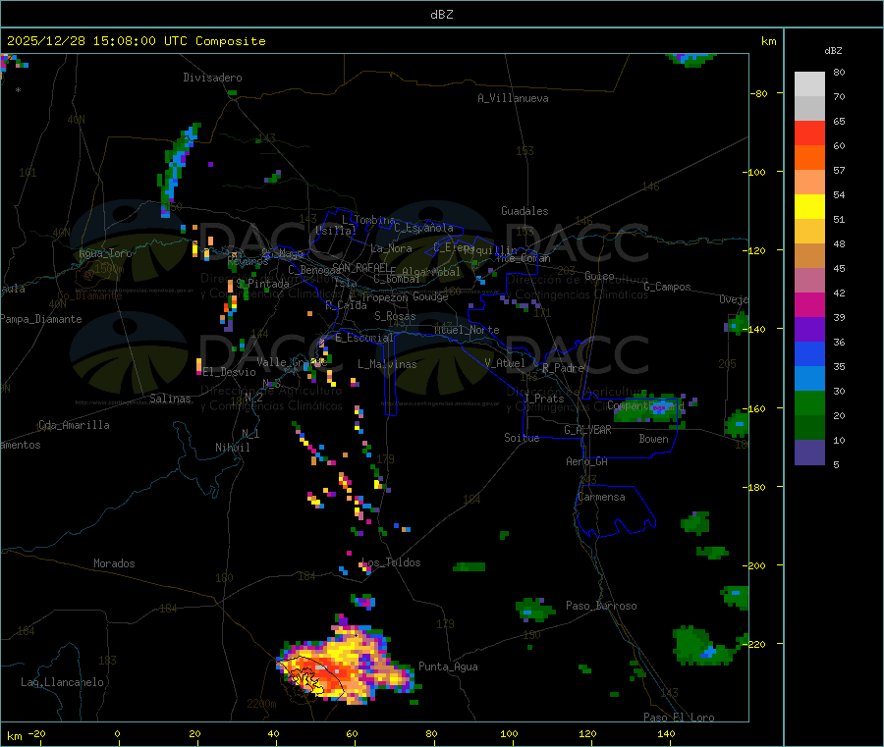The width and height of the screenshot is (884, 747).
Task: Click the intense storm cell near Punta_Agua
Action: [347, 665]
